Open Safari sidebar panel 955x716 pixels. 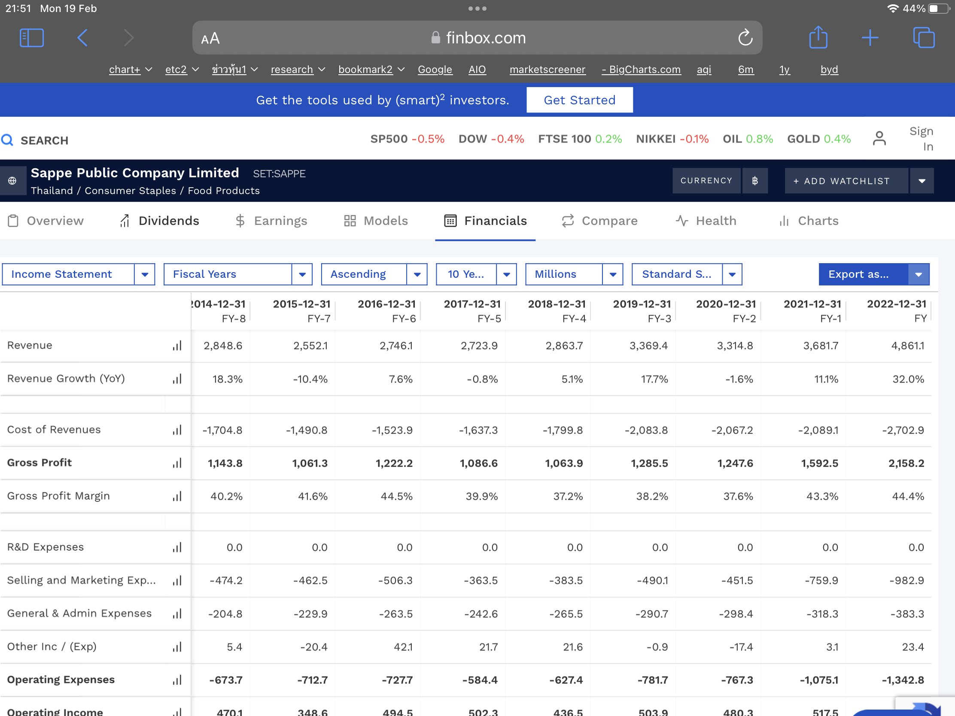(x=31, y=38)
